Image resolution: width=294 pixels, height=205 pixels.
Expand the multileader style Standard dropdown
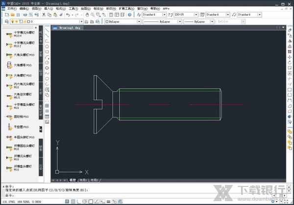point(259,15)
